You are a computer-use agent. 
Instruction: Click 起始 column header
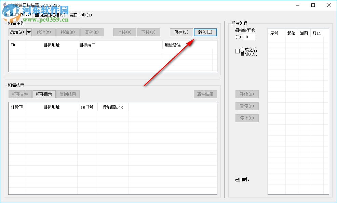coord(292,33)
